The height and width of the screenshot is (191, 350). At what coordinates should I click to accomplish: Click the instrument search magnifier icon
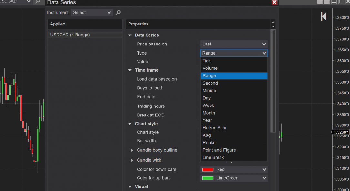click(x=118, y=13)
